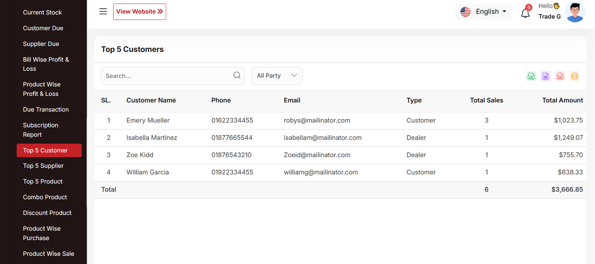Click the View Website button
The width and height of the screenshot is (595, 264).
pyautogui.click(x=139, y=12)
